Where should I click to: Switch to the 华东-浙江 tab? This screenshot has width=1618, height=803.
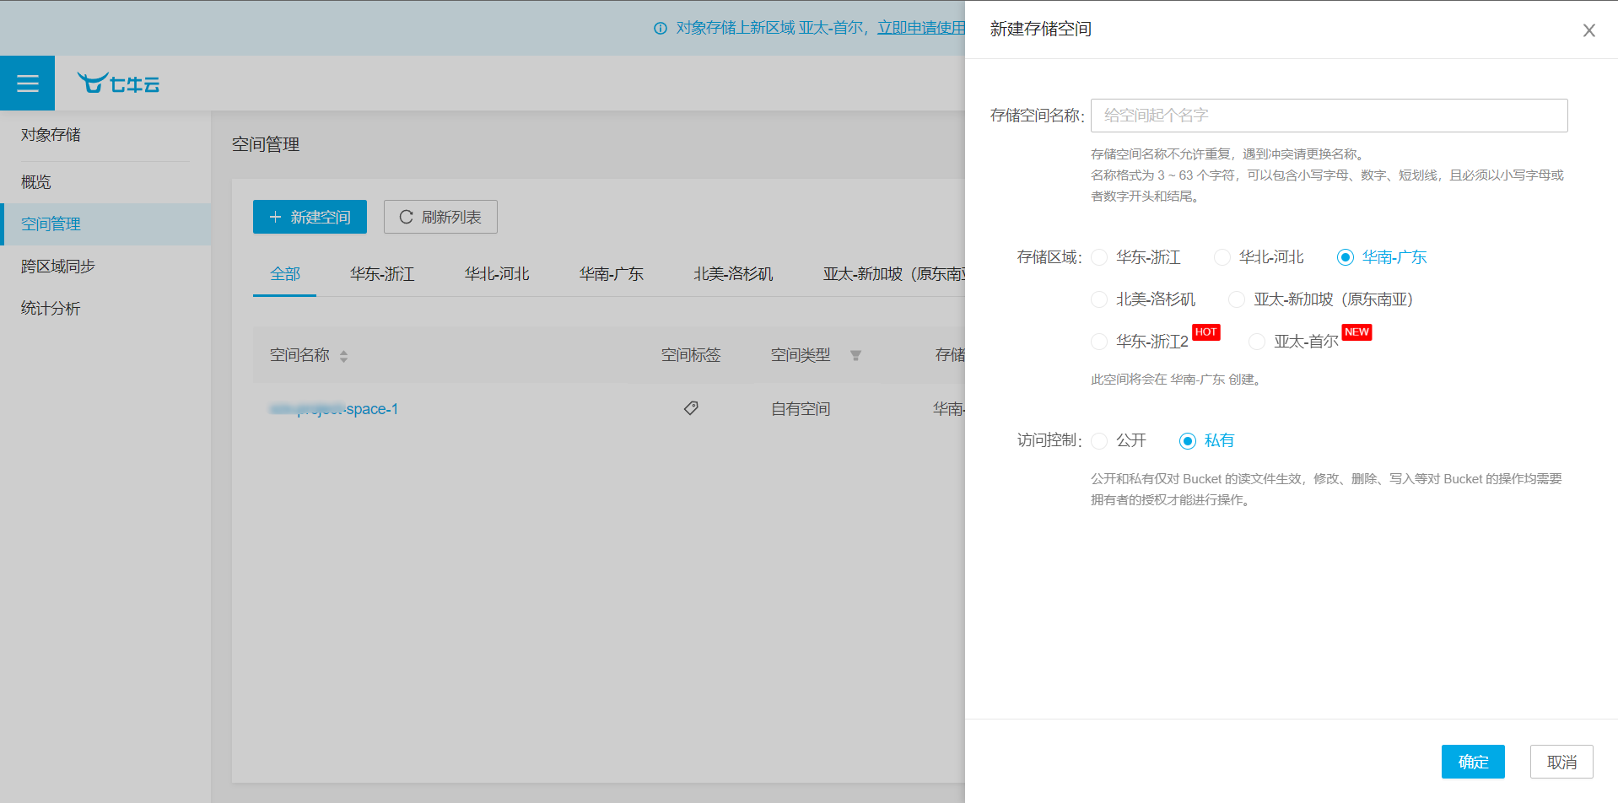[382, 274]
